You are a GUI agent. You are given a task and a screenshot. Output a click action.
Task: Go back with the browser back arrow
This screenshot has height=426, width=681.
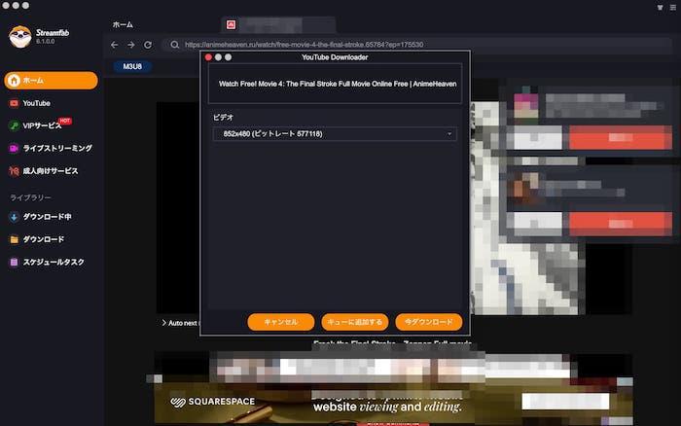pyautogui.click(x=115, y=45)
